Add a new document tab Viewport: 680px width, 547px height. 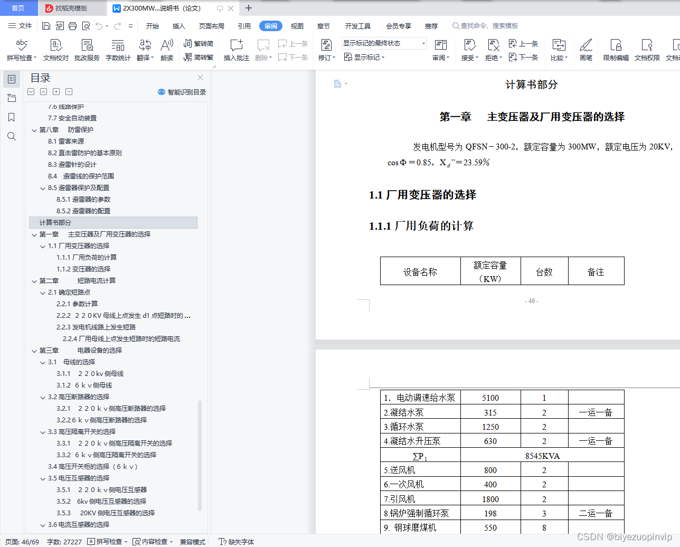tap(249, 8)
